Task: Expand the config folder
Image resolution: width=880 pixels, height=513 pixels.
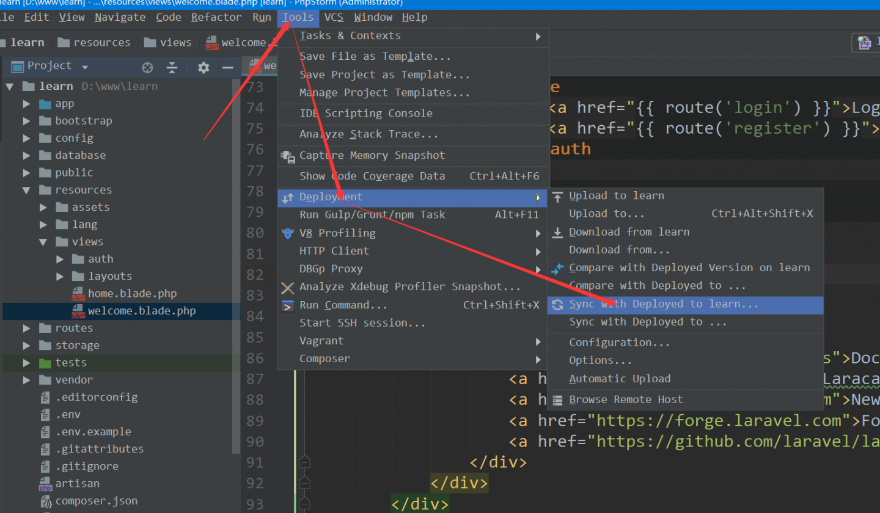Action: (x=26, y=139)
